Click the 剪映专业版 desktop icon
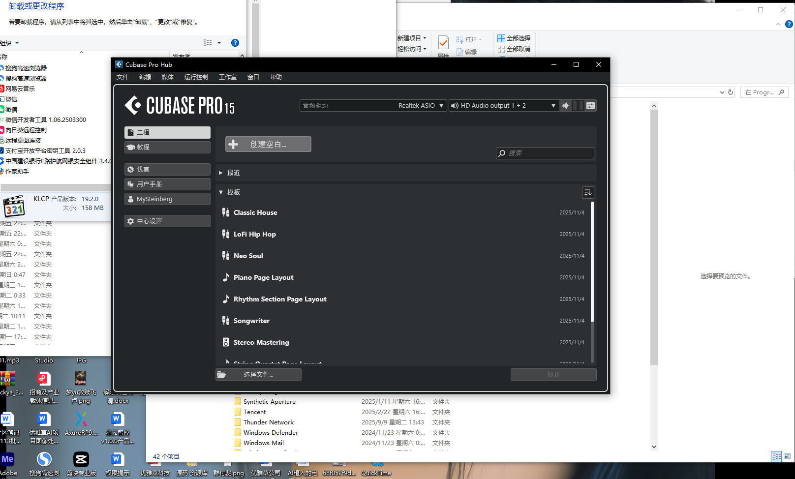The height and width of the screenshot is (479, 795). point(81,464)
